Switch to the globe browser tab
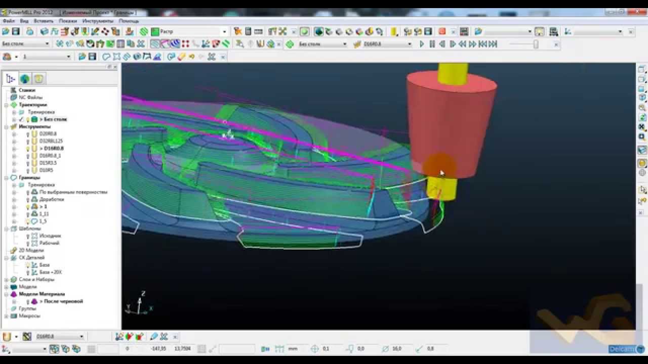Screen dimensions: 648x364 pyautogui.click(x=25, y=79)
